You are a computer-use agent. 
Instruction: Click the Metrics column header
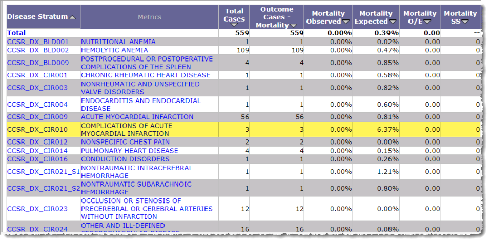point(149,17)
